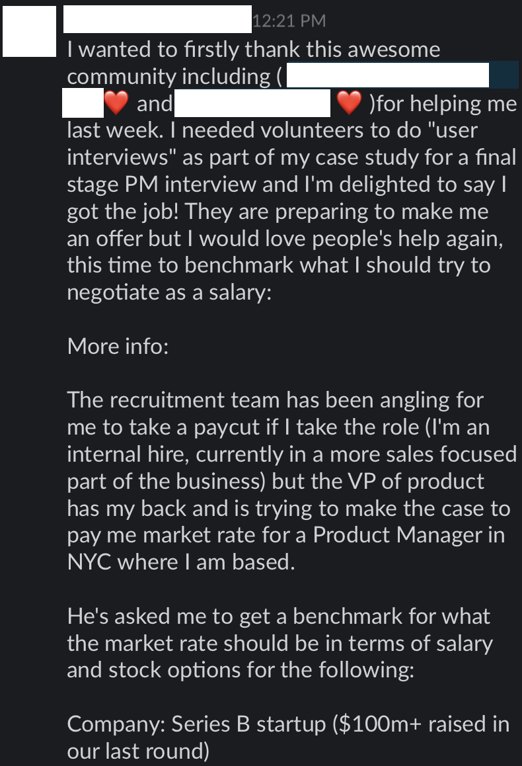Click the 'Company: Series B startup' text
Screen dimensions: 522x766
pyautogui.click(x=196, y=724)
